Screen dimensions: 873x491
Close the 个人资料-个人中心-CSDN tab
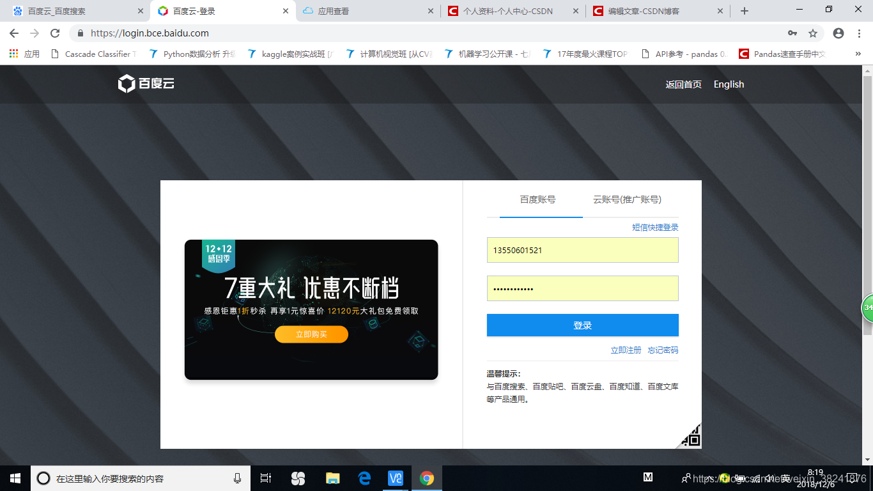pyautogui.click(x=576, y=11)
